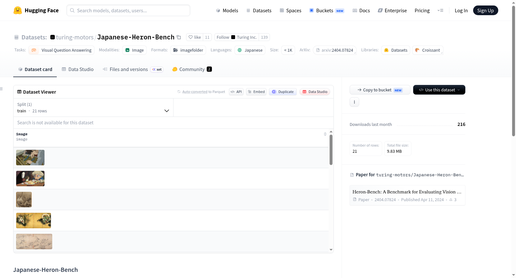Open the fourth golden folding screen thumbnail
Image resolution: width=516 pixels, height=278 pixels.
click(34, 221)
